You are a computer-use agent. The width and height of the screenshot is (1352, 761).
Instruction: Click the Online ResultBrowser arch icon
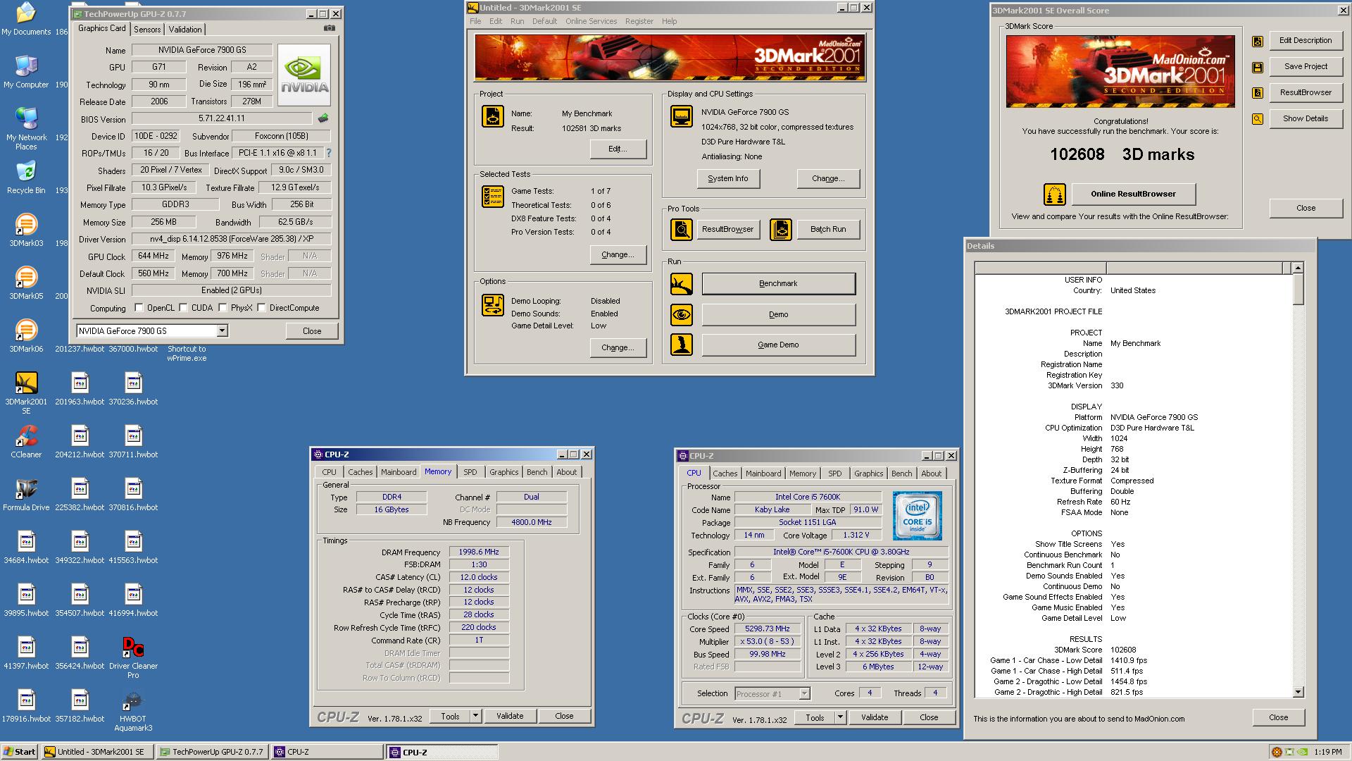1054,194
